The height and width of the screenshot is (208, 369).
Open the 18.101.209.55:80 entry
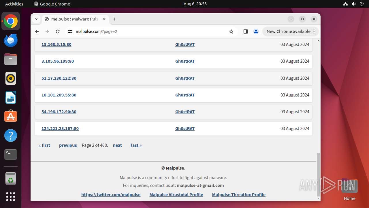pos(59,95)
